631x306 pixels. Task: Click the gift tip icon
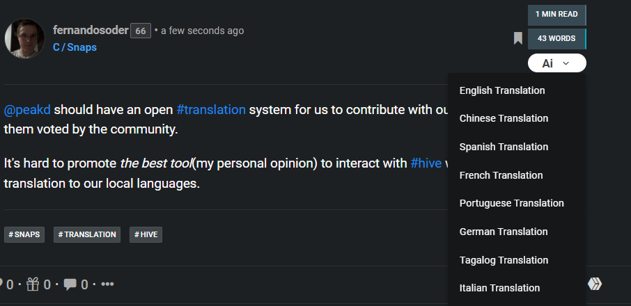click(33, 284)
